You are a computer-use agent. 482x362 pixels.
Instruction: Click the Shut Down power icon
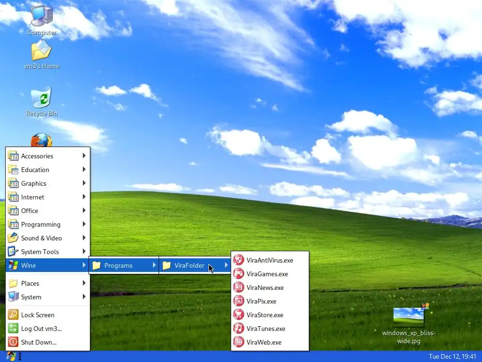tap(13, 342)
